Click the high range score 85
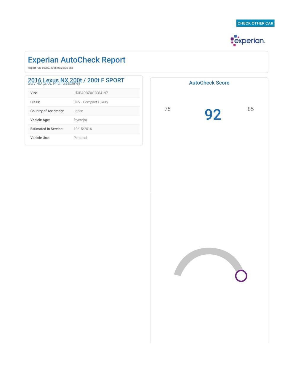This screenshot has width=293, height=379. [251, 109]
